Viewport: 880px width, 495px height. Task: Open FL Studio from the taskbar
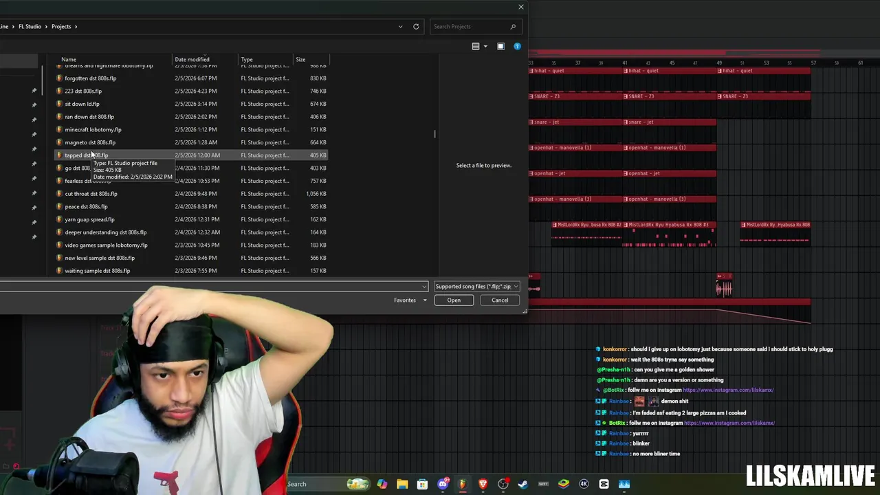[x=463, y=484]
